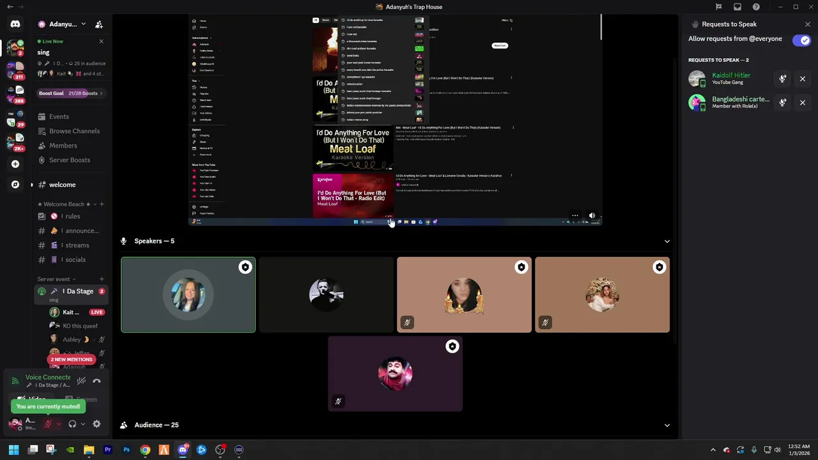Image resolution: width=818 pixels, height=460 pixels.
Task: Collapse the Audience section chevron
Action: coord(667,425)
